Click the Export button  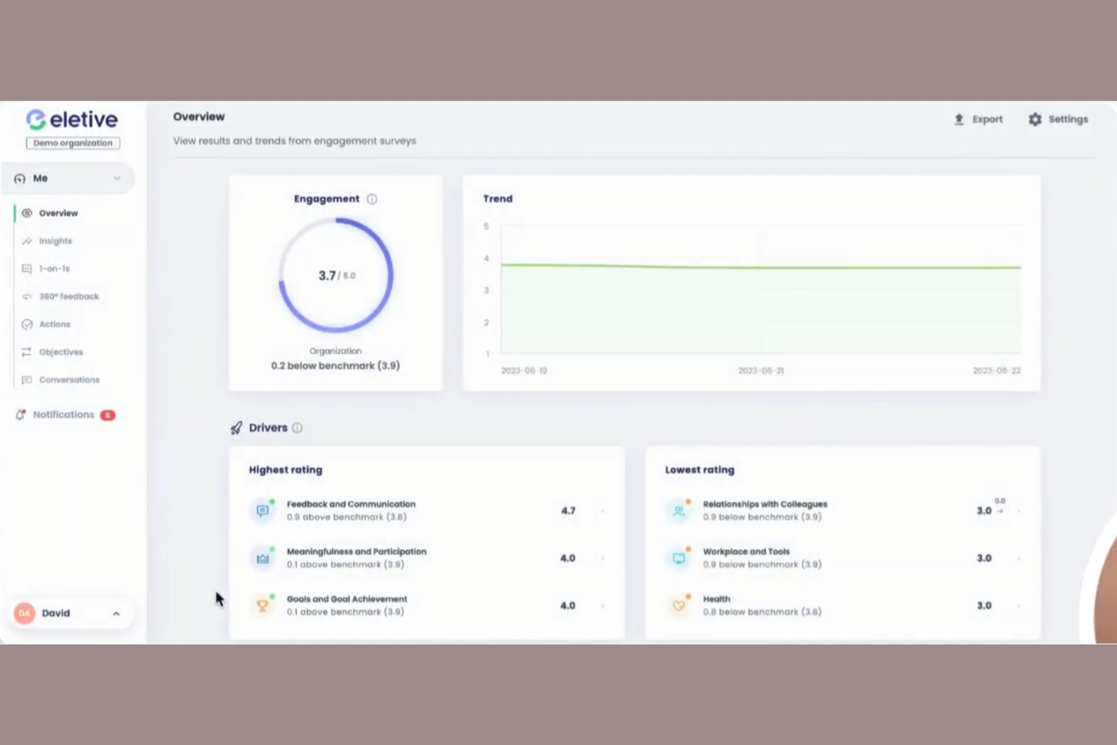[x=978, y=119]
